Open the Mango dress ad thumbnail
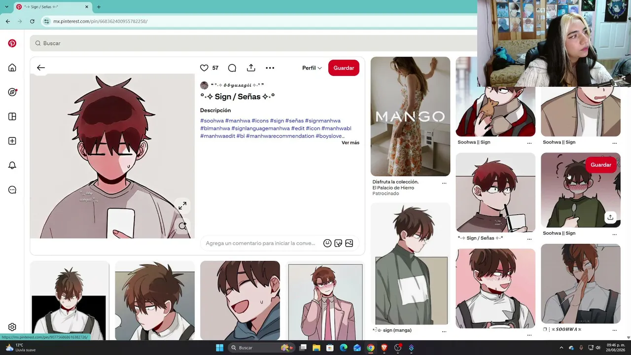The width and height of the screenshot is (631, 355). (x=410, y=116)
